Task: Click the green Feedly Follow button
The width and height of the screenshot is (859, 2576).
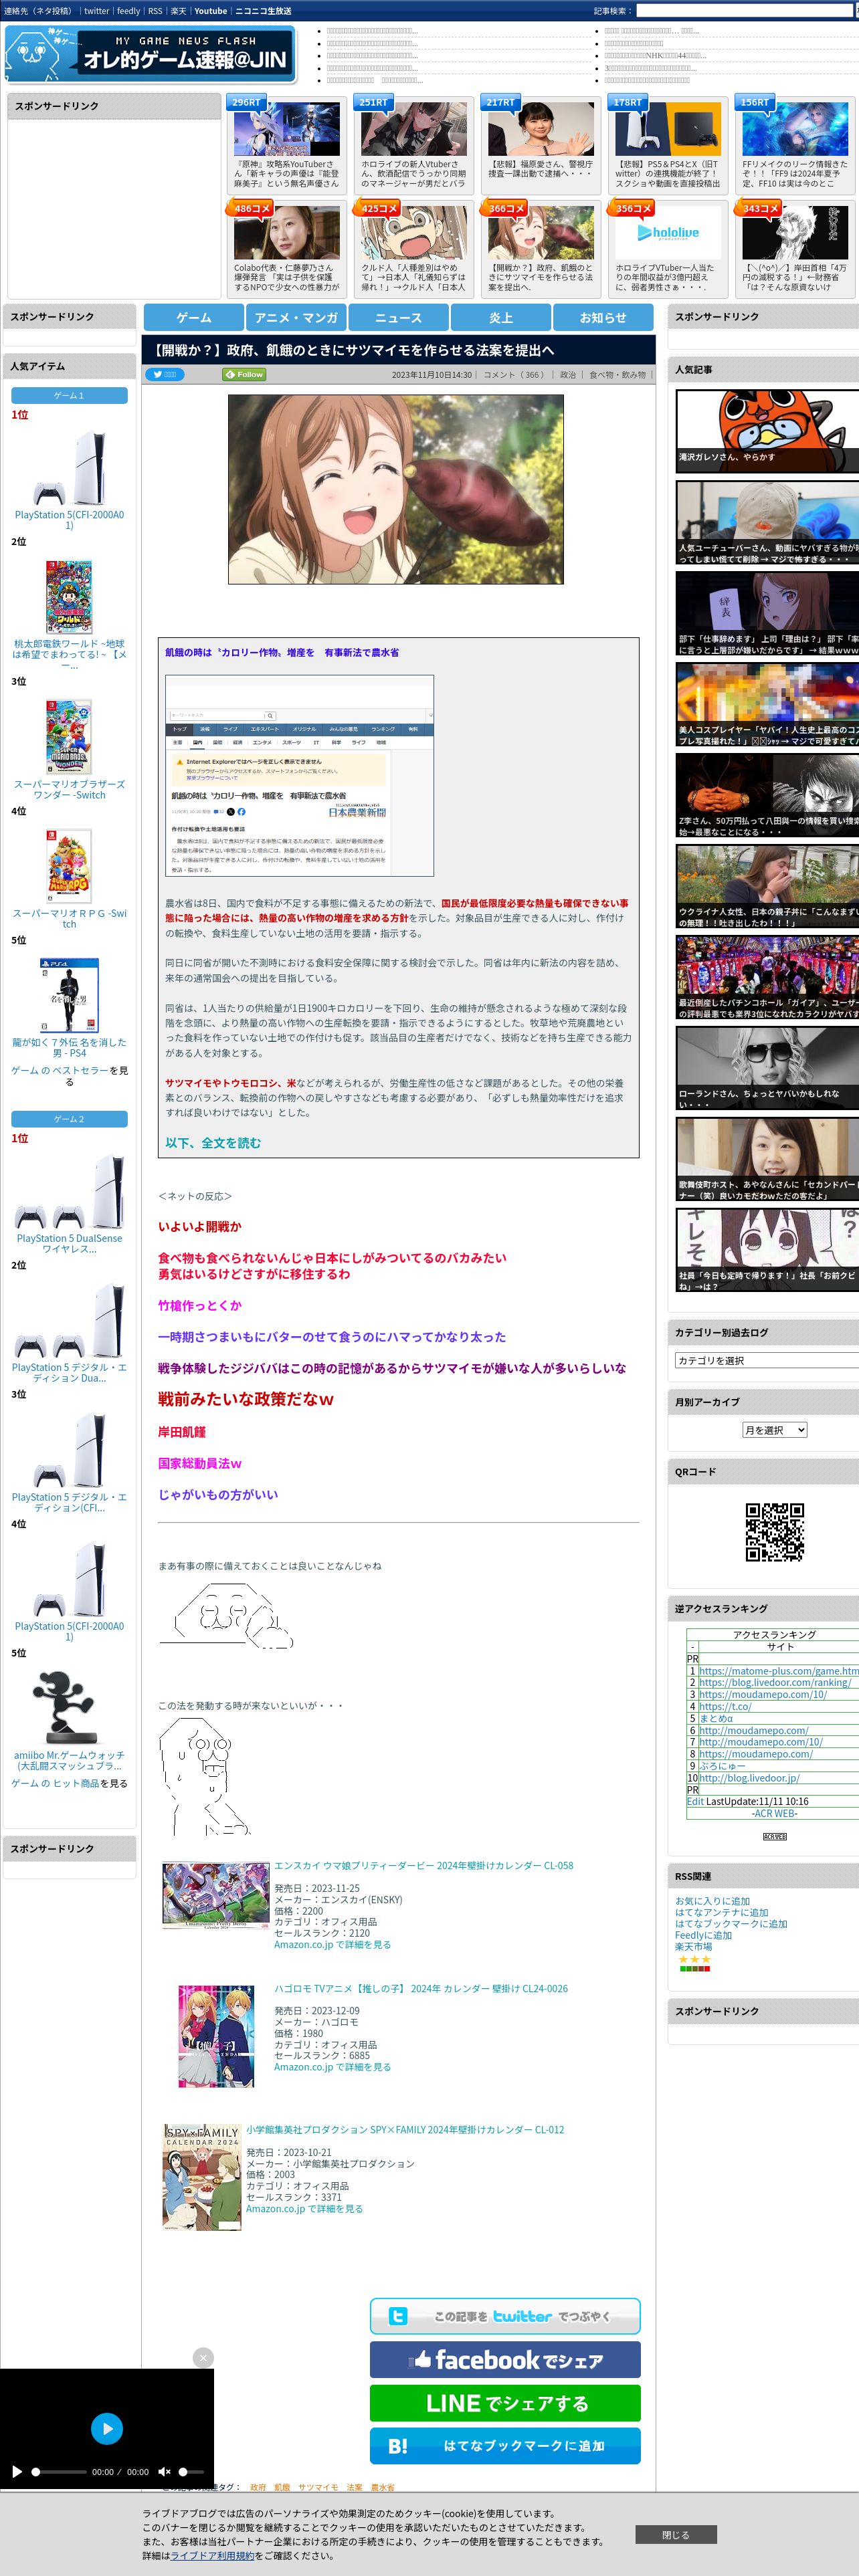Action: click(244, 374)
